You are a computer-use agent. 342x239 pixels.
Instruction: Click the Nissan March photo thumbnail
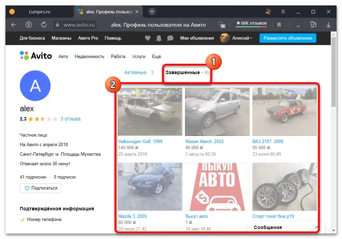pyautogui.click(x=217, y=112)
